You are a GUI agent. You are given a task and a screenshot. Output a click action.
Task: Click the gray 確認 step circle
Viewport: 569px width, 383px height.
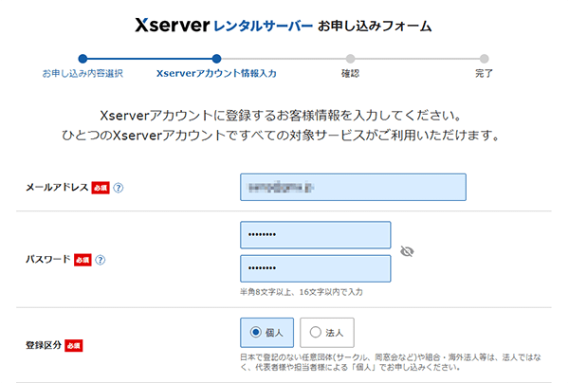[x=350, y=58]
